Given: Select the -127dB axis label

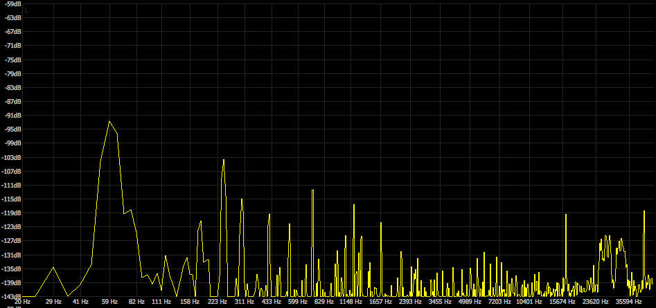Looking at the screenshot, I should tap(10, 241).
